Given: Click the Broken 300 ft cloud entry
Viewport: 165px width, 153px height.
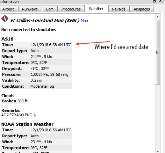Looking at the screenshot, I should pyautogui.click(x=15, y=101).
